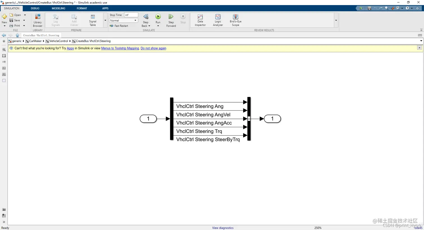Expand the palette with the double chevron
The width and height of the screenshot is (424, 230).
coord(4,222)
